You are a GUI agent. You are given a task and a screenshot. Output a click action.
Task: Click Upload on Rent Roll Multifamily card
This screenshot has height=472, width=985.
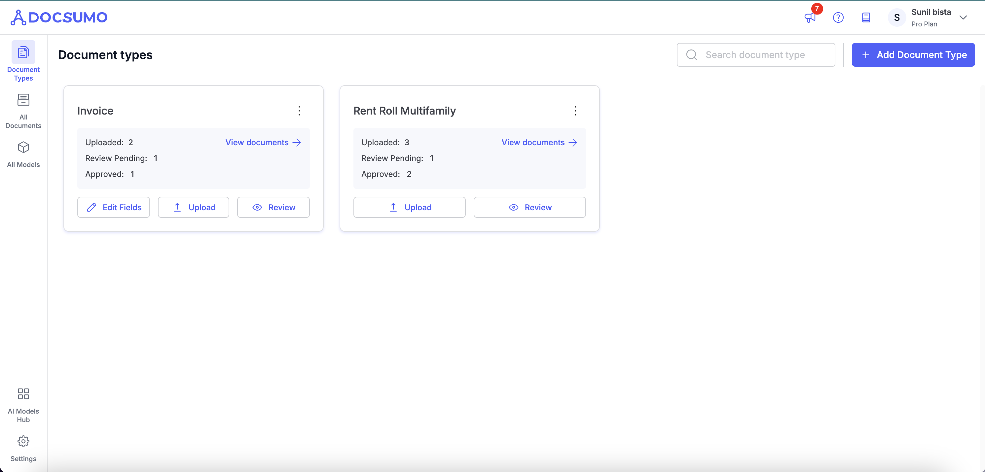(409, 207)
